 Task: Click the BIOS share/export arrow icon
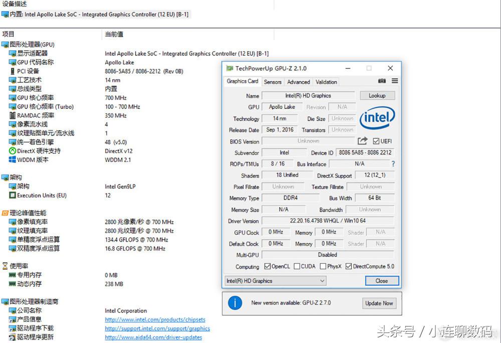363,140
